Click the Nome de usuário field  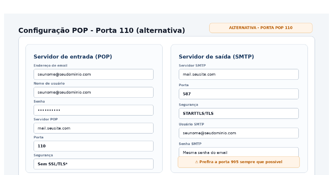(93, 92)
